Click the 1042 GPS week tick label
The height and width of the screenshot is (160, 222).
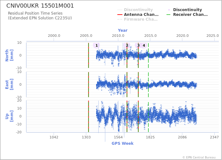tap(54, 137)
